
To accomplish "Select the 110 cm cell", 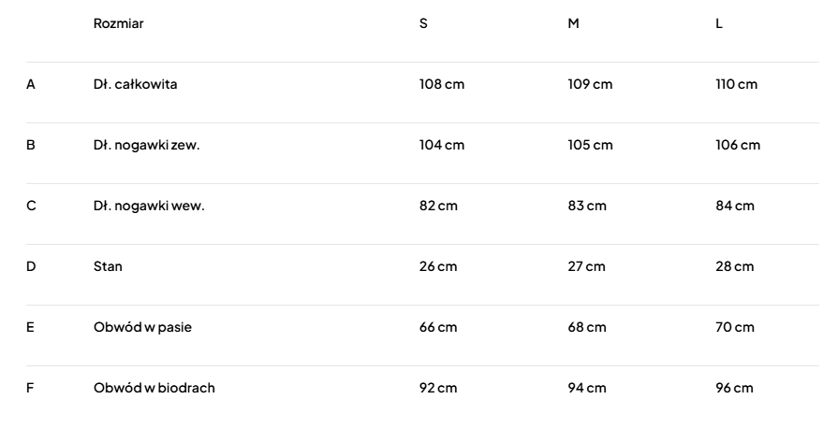I will click(x=736, y=84).
